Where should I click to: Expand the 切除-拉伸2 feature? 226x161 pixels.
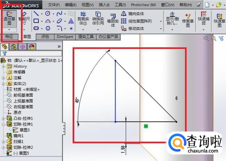(3, 147)
